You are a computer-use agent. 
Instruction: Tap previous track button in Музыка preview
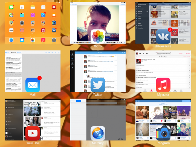140,54
